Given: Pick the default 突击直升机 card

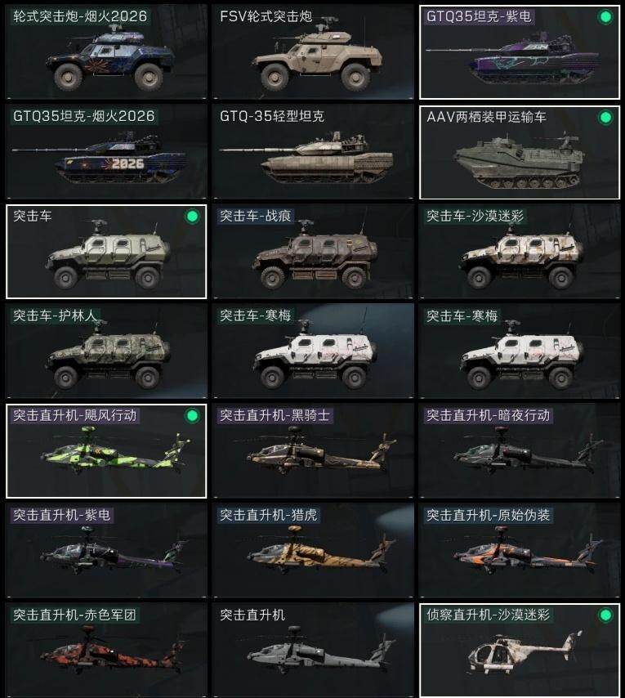Looking at the screenshot, I should point(313,651).
